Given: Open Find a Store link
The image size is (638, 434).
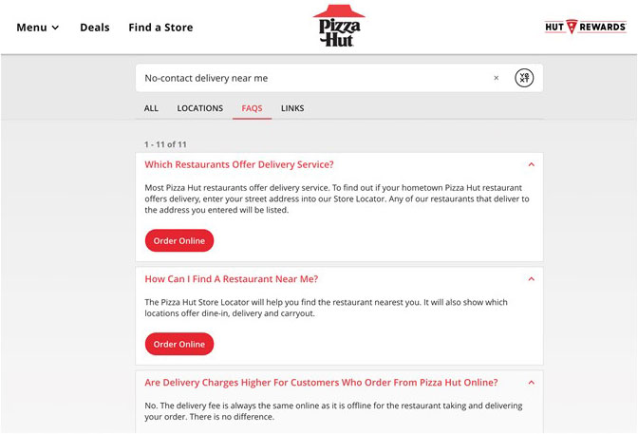Looking at the screenshot, I should coord(160,28).
